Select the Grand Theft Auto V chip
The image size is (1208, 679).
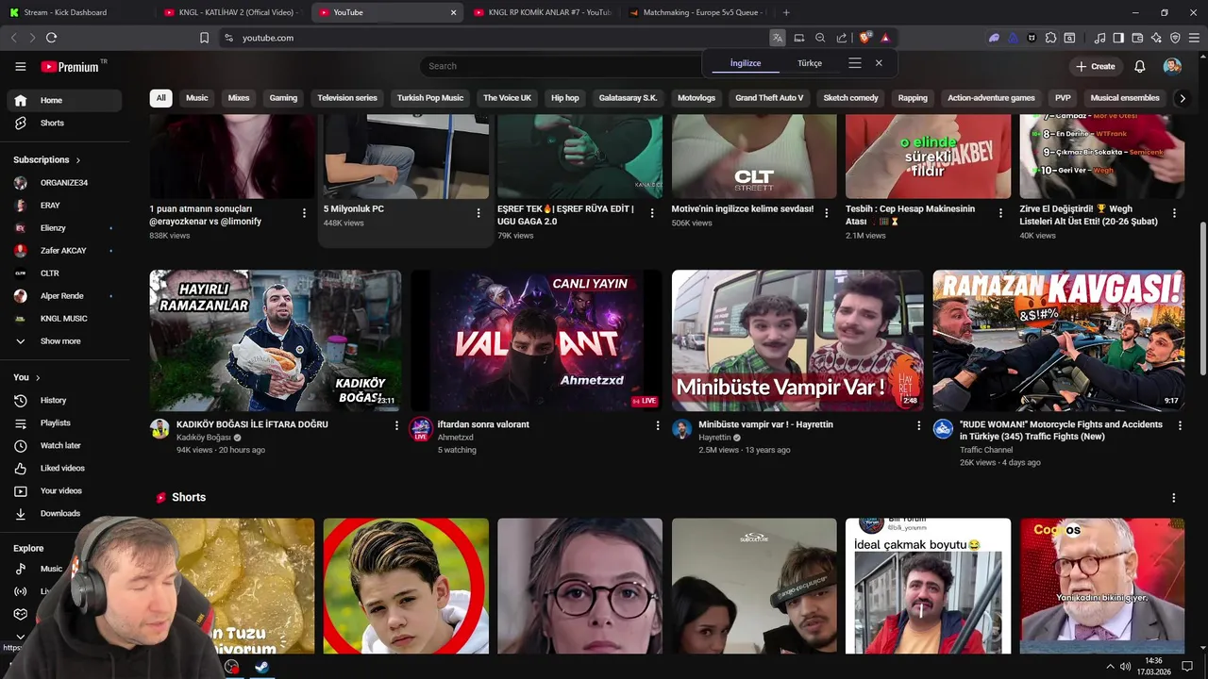point(769,98)
